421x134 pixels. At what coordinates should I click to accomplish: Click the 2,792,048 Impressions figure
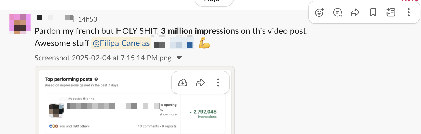pos(205,112)
